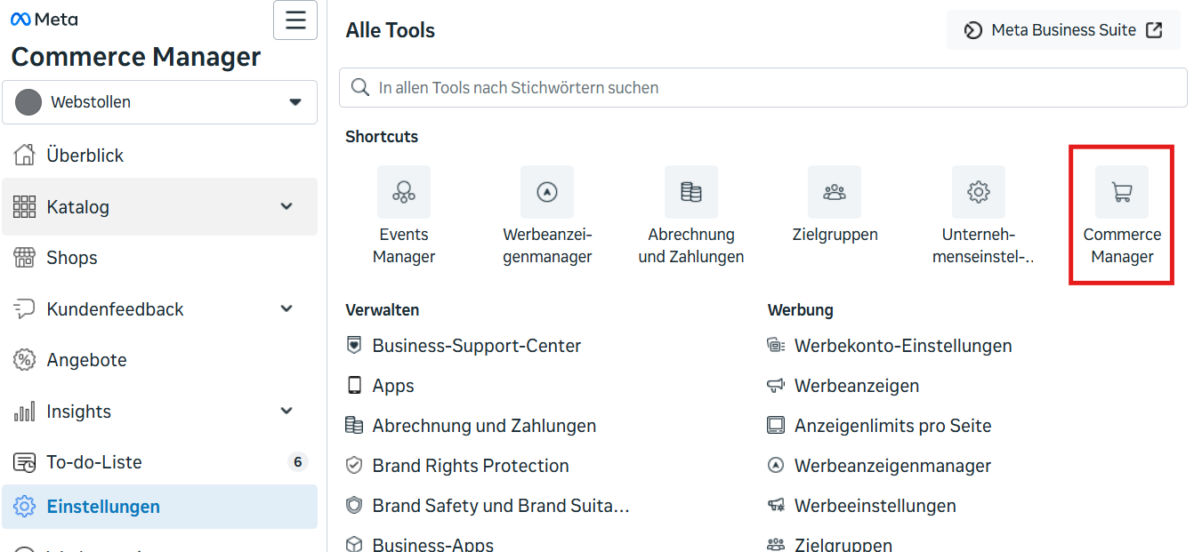Expand the Kundenfeedback chevron
1194x552 pixels.
[x=286, y=308]
